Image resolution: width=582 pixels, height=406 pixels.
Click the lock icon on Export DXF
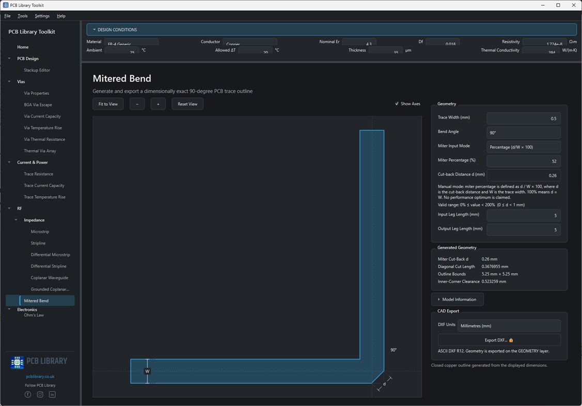(511, 340)
